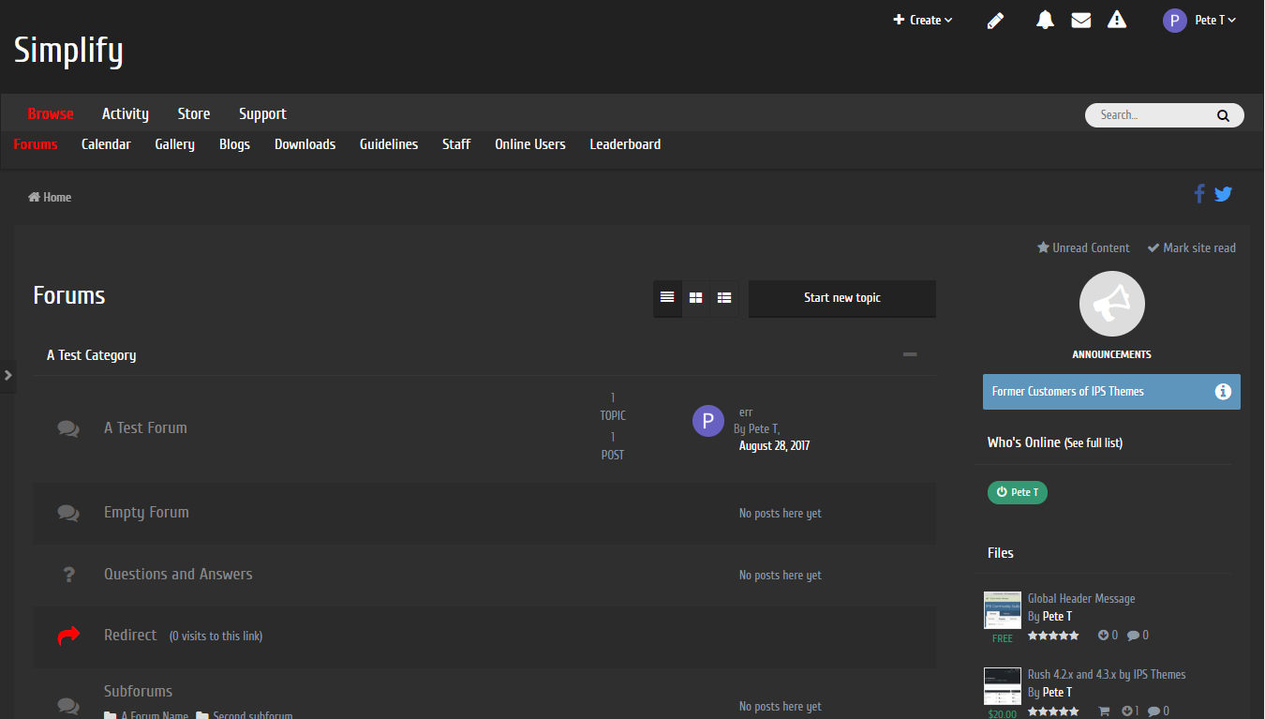Open Former Customers of IPS Themes announcement
The height and width of the screenshot is (719, 1265).
point(1068,392)
